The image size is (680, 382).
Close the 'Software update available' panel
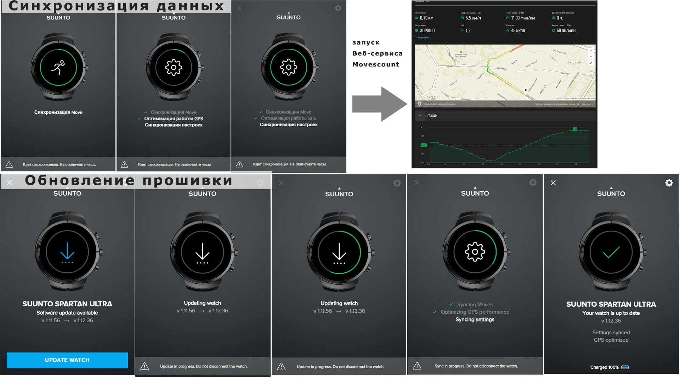point(10,183)
